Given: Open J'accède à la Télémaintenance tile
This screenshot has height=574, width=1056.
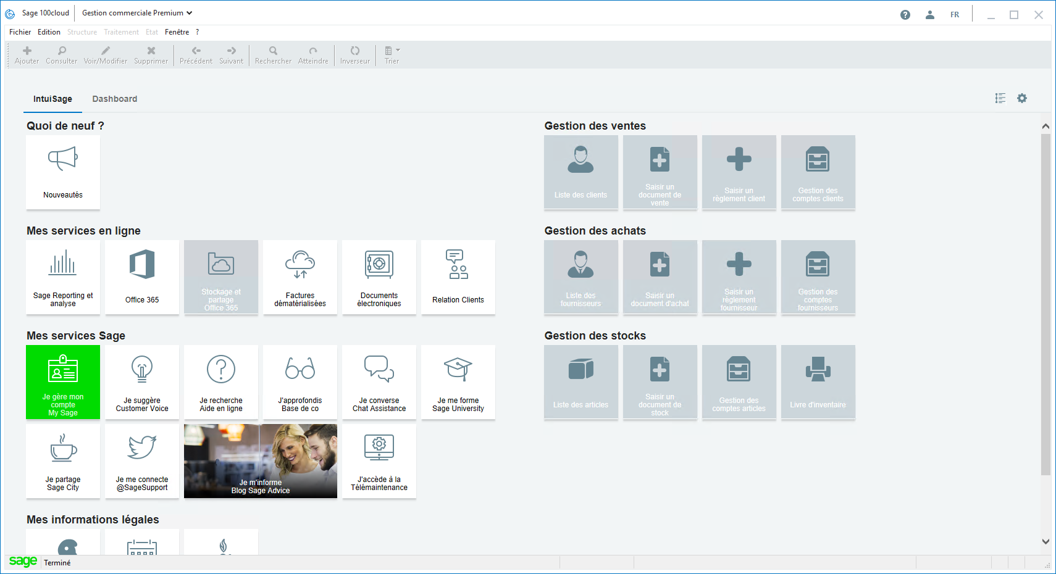Looking at the screenshot, I should (379, 461).
